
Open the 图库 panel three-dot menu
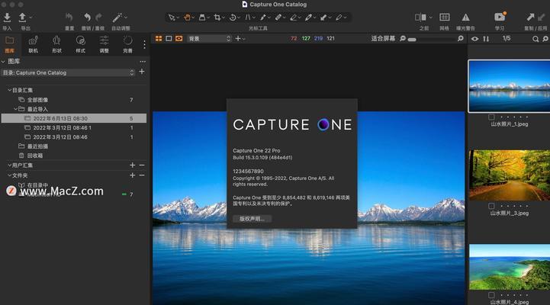[x=143, y=61]
